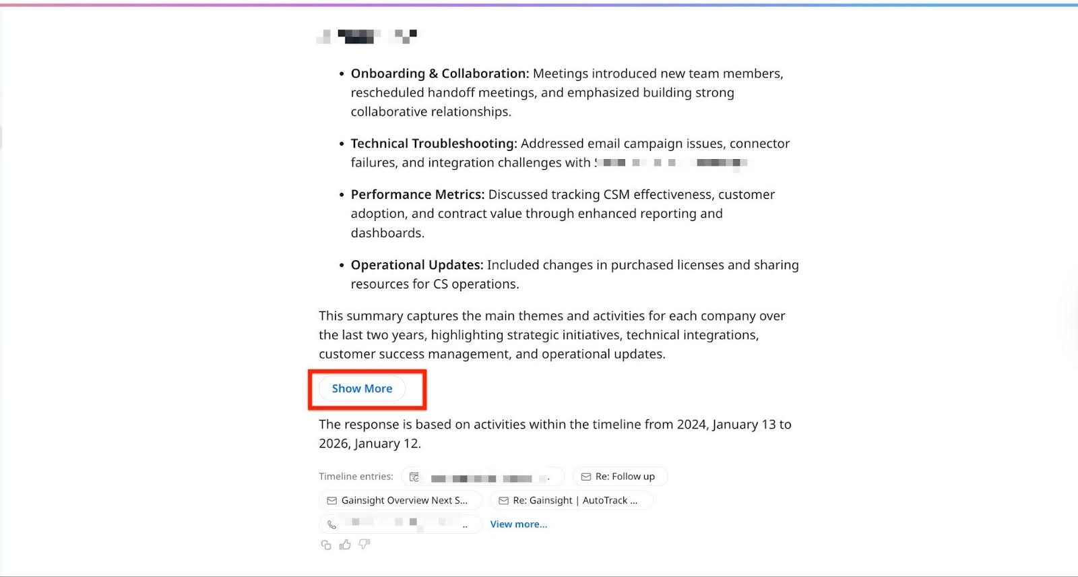Click the calendar icon on the first timeline entry
Screen dimensions: 1078x577
tap(414, 477)
